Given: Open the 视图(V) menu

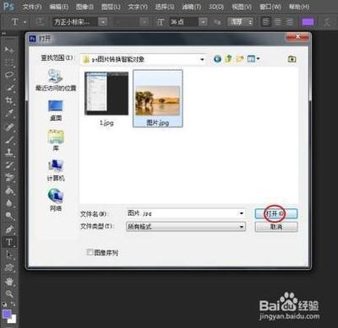Looking at the screenshot, I should click(242, 7).
